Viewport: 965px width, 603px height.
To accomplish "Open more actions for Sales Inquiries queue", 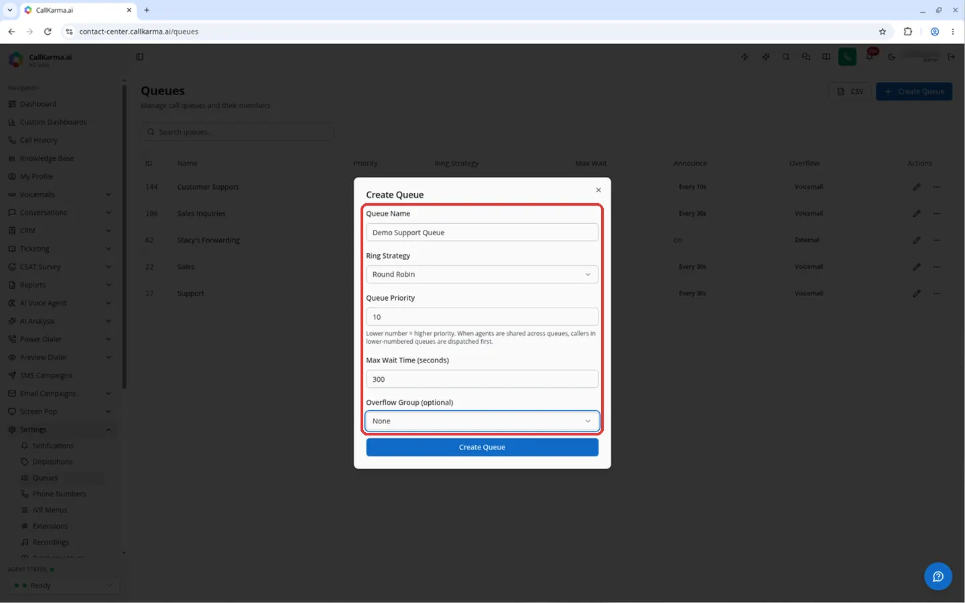I will [937, 214].
